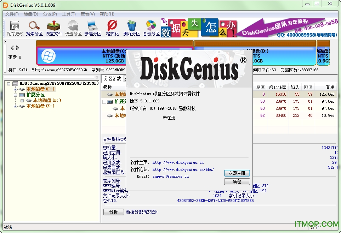Open the 分区(P) menu
The height and width of the screenshot is (233, 341).
(x=50, y=14)
